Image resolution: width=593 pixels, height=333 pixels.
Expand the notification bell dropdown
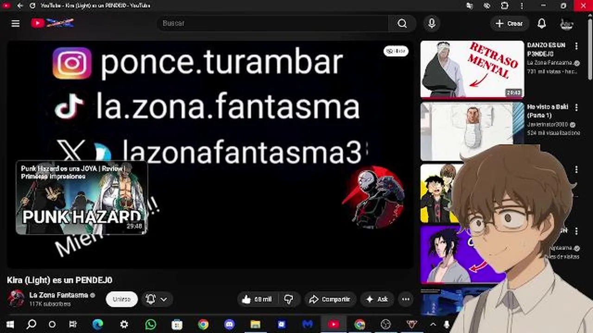(157, 299)
